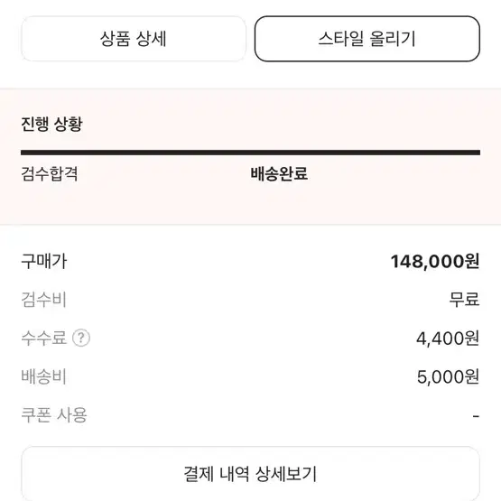Click the 쿠폰 사용 row label
Screen dimensions: 501x501
[x=54, y=414]
